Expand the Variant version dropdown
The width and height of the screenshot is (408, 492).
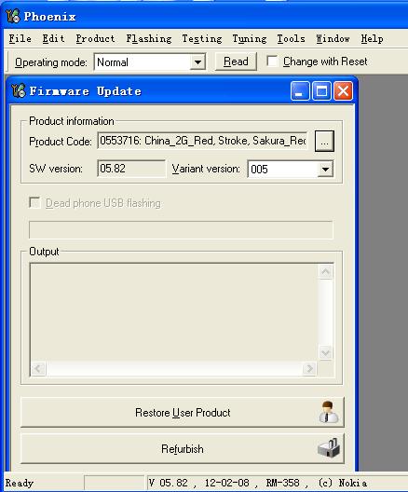pos(325,170)
